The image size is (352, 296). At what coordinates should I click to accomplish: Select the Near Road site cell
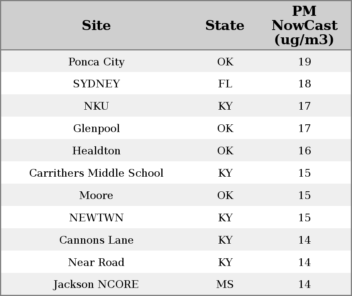96,263
